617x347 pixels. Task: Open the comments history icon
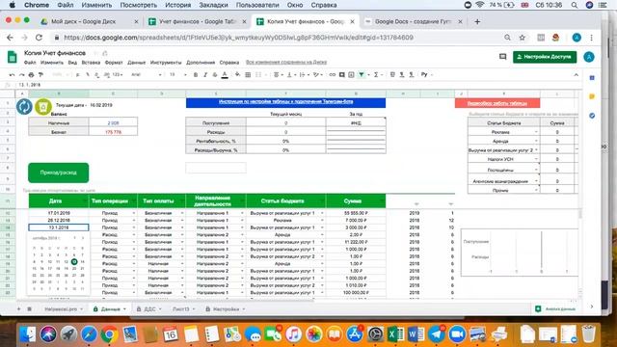[502, 57]
